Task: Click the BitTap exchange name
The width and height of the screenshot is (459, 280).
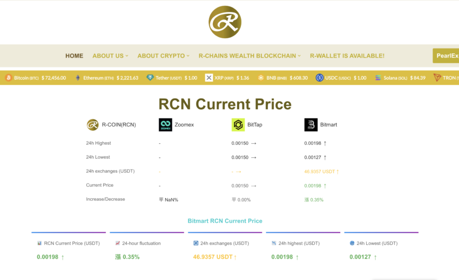Action: 255,125
